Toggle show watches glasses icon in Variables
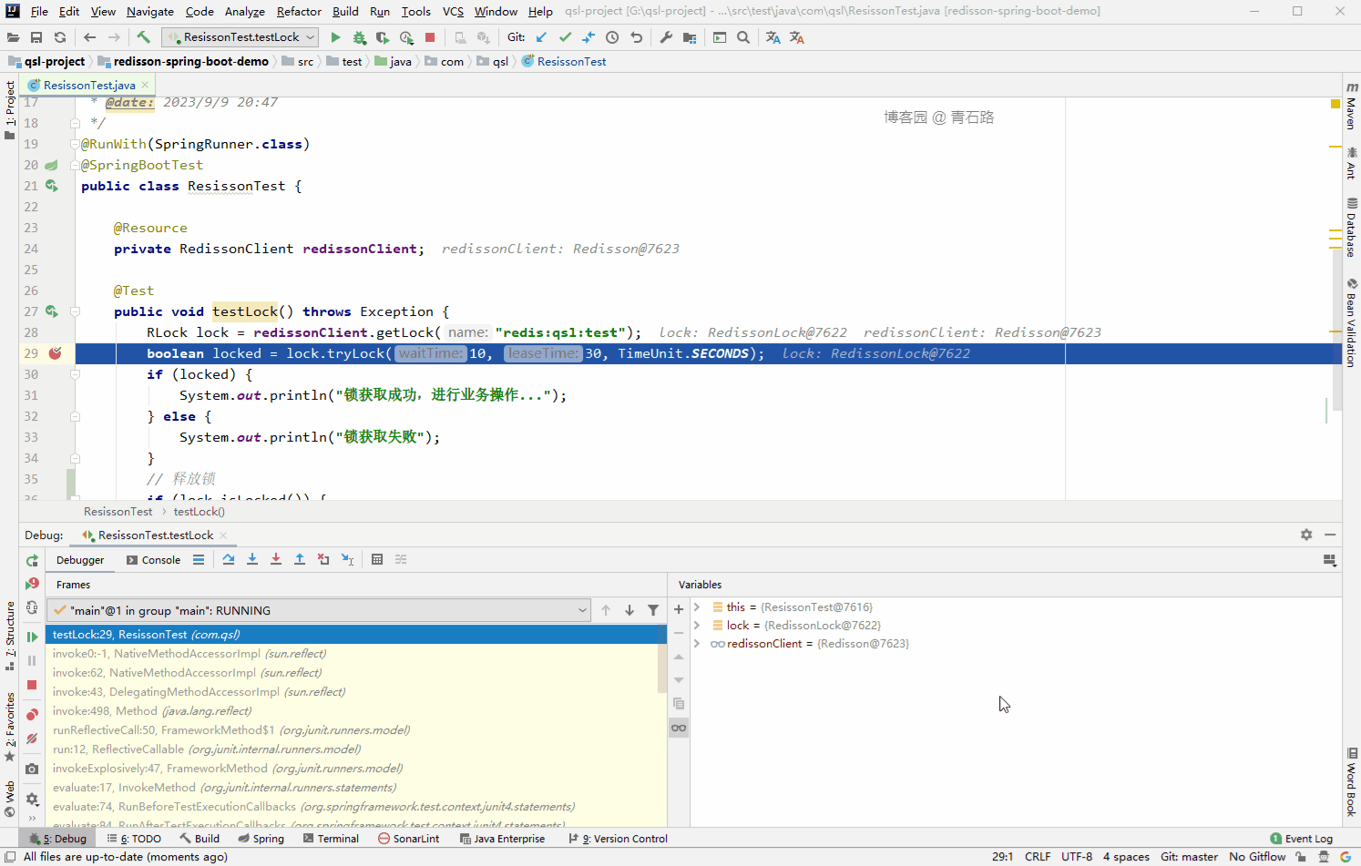 coord(679,728)
